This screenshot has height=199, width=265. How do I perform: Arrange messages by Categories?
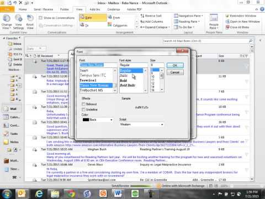click(118, 25)
